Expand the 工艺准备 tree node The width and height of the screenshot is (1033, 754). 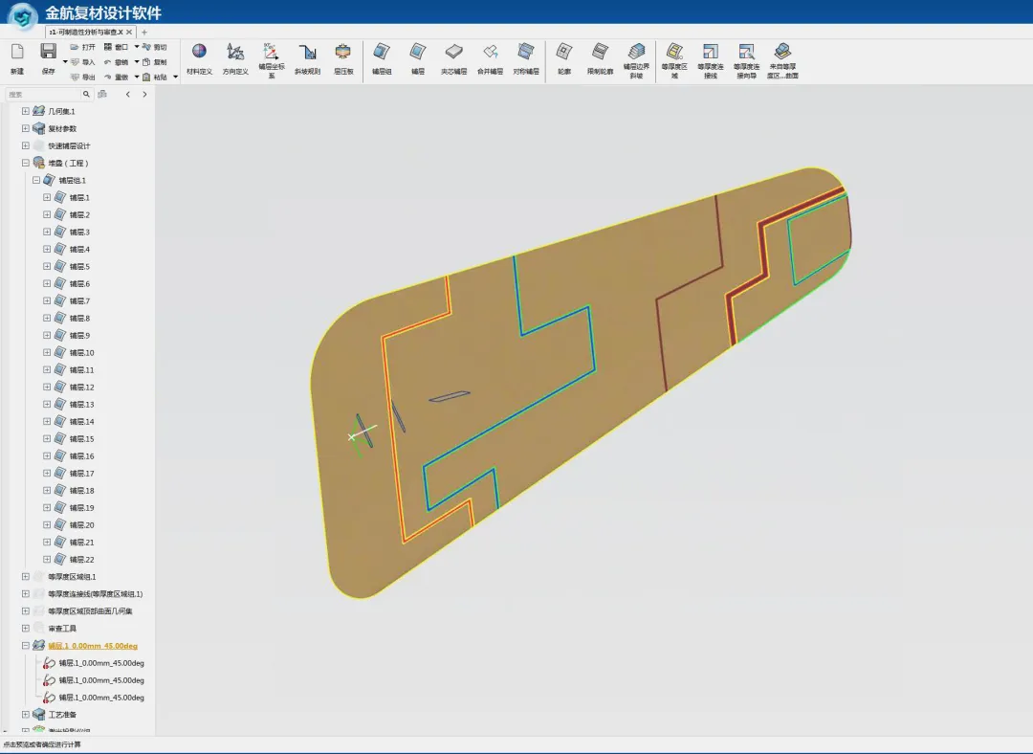(26, 715)
